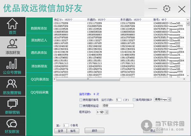Click the 未开通的: 1620个 column header
The height and width of the screenshot is (136, 191).
coord(136,20)
